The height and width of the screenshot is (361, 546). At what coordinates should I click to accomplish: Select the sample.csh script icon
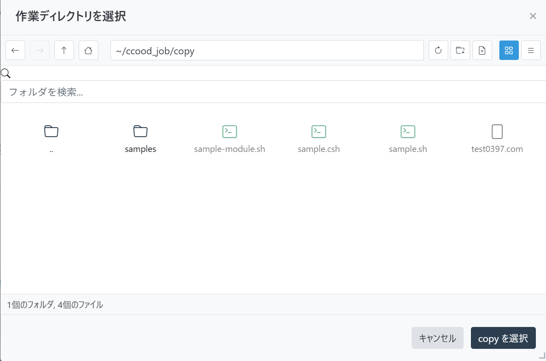tap(319, 131)
